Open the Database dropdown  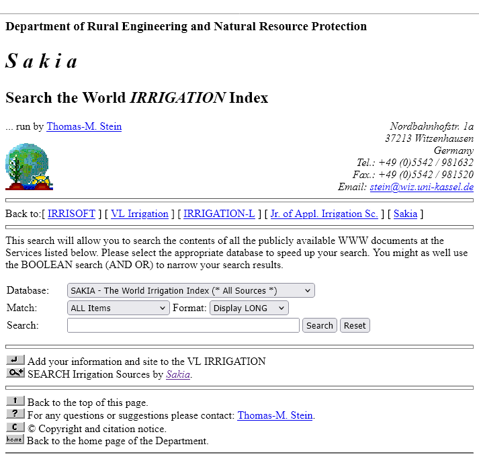[191, 290]
